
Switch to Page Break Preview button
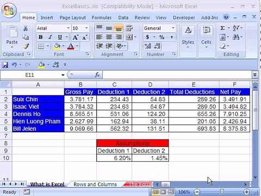click(171, 192)
